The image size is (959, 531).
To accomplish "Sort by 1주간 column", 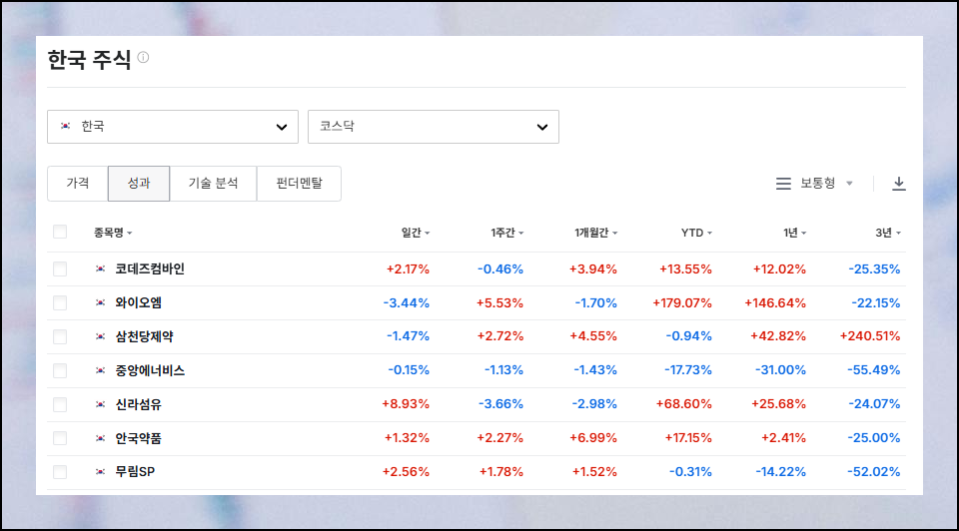I will click(x=507, y=233).
